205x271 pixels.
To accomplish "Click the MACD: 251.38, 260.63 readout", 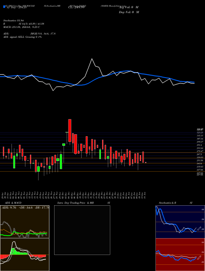I will point(22,27).
